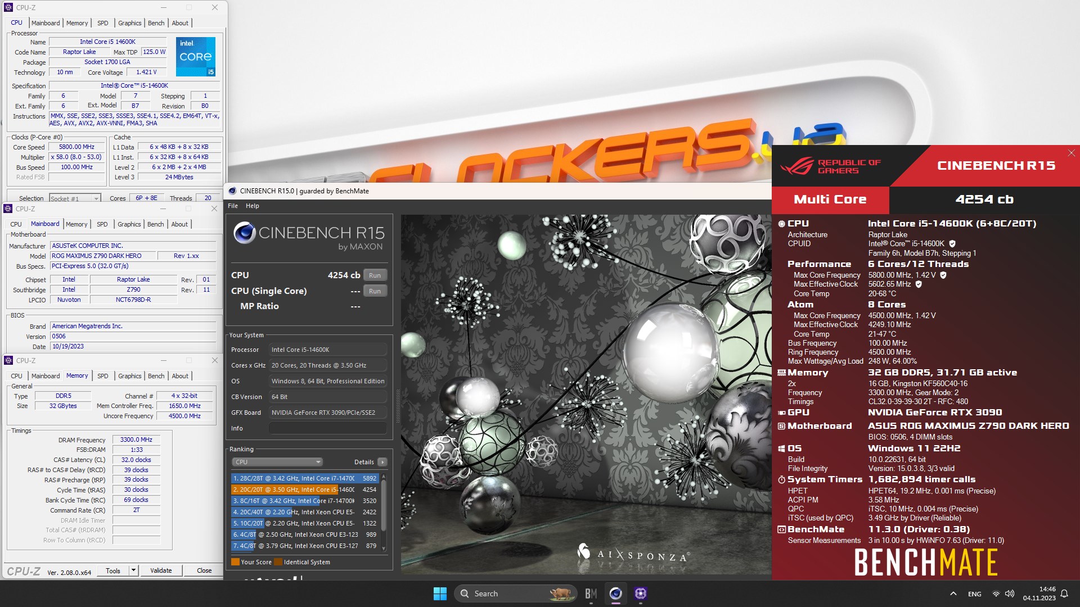Viewport: 1080px width, 607px height.
Task: Click the OS Windows icon in BenchMate
Action: tap(781, 449)
